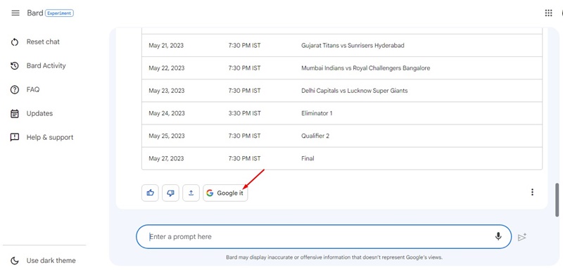Viewport: 563px width, 270px height.
Task: Select the May 27, 2023 date cell
Action: point(166,158)
